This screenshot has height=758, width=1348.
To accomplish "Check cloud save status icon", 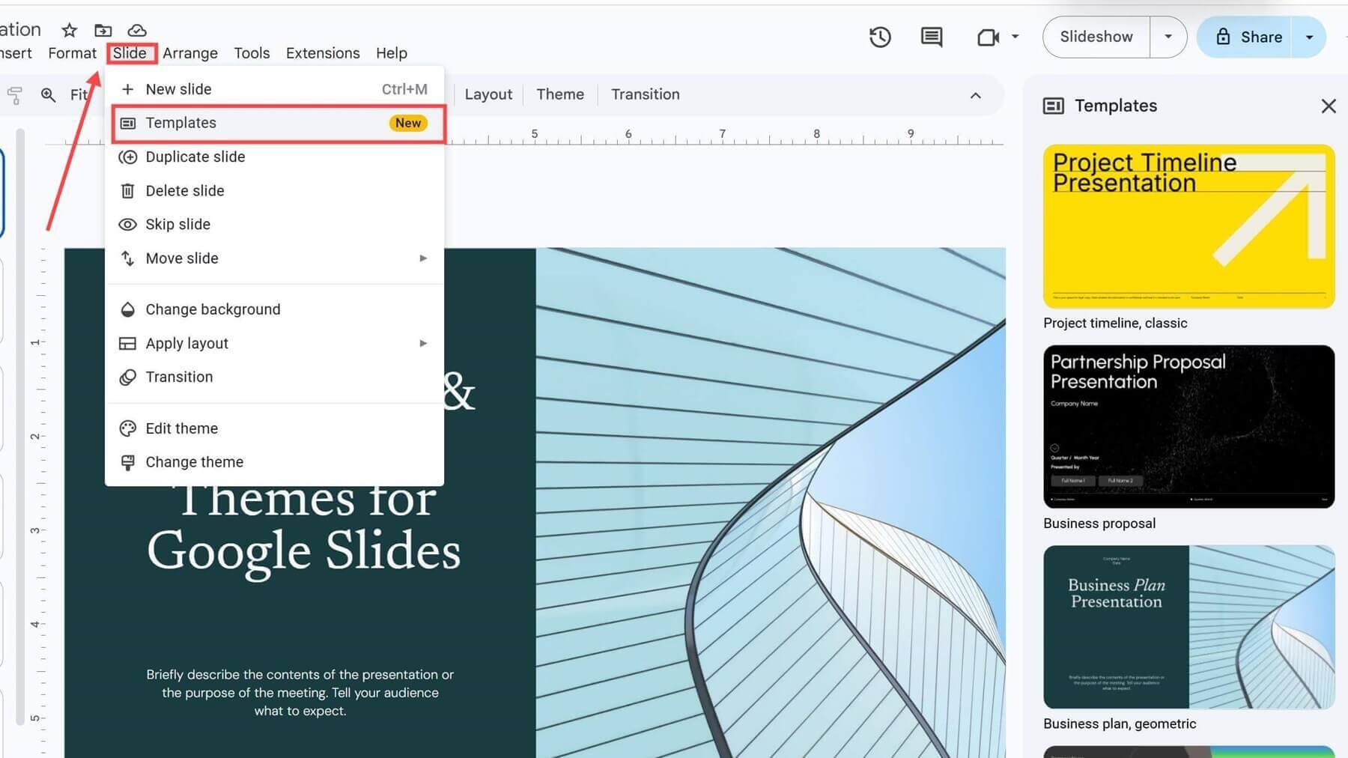I will point(136,30).
